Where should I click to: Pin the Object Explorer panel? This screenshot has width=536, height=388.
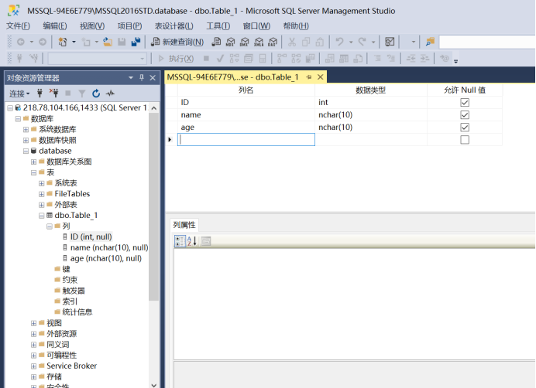[x=142, y=78]
